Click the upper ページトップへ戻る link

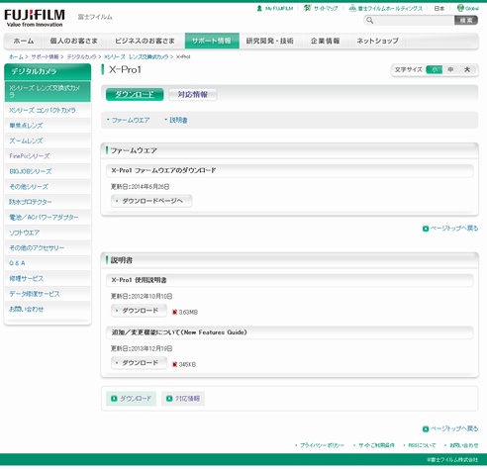point(454,229)
